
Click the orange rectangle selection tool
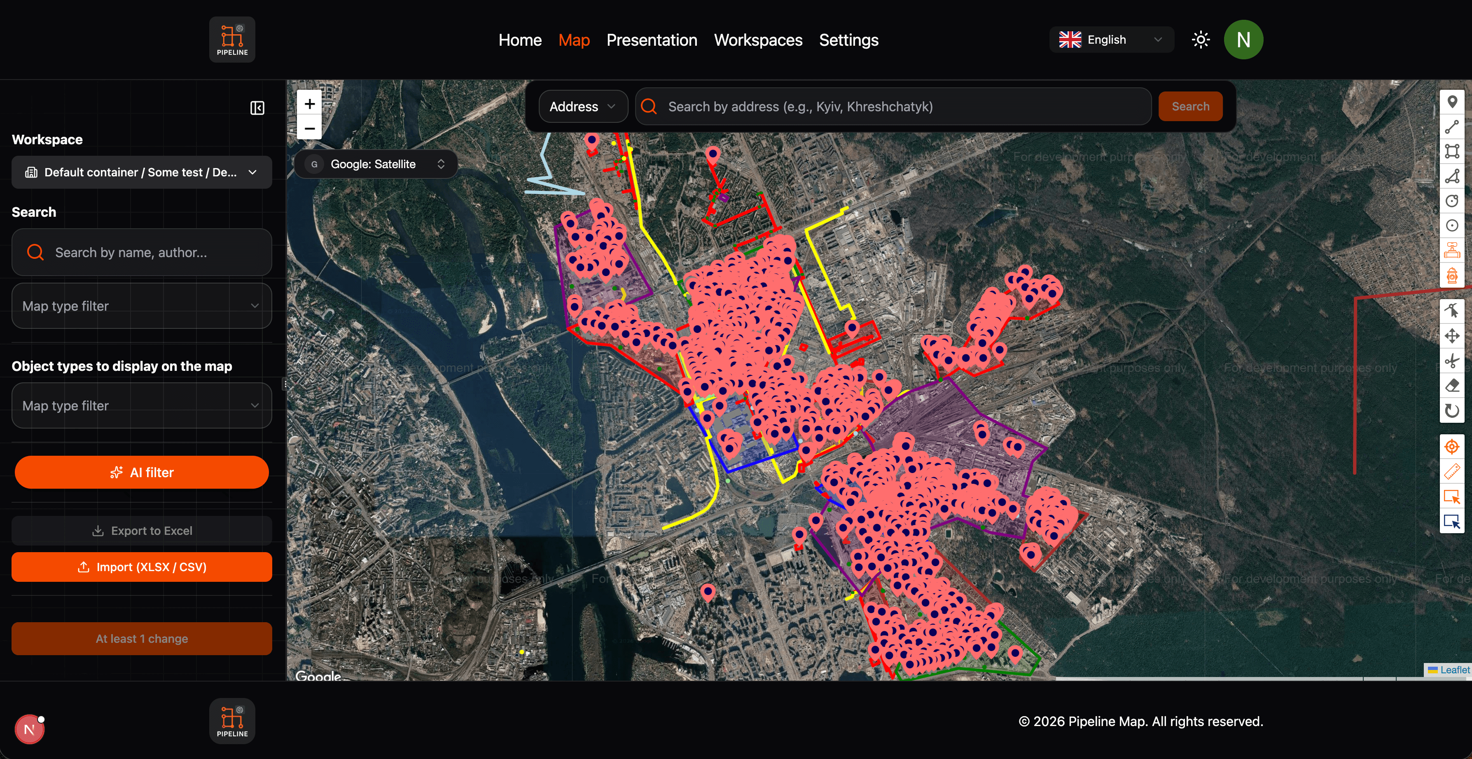(1452, 496)
